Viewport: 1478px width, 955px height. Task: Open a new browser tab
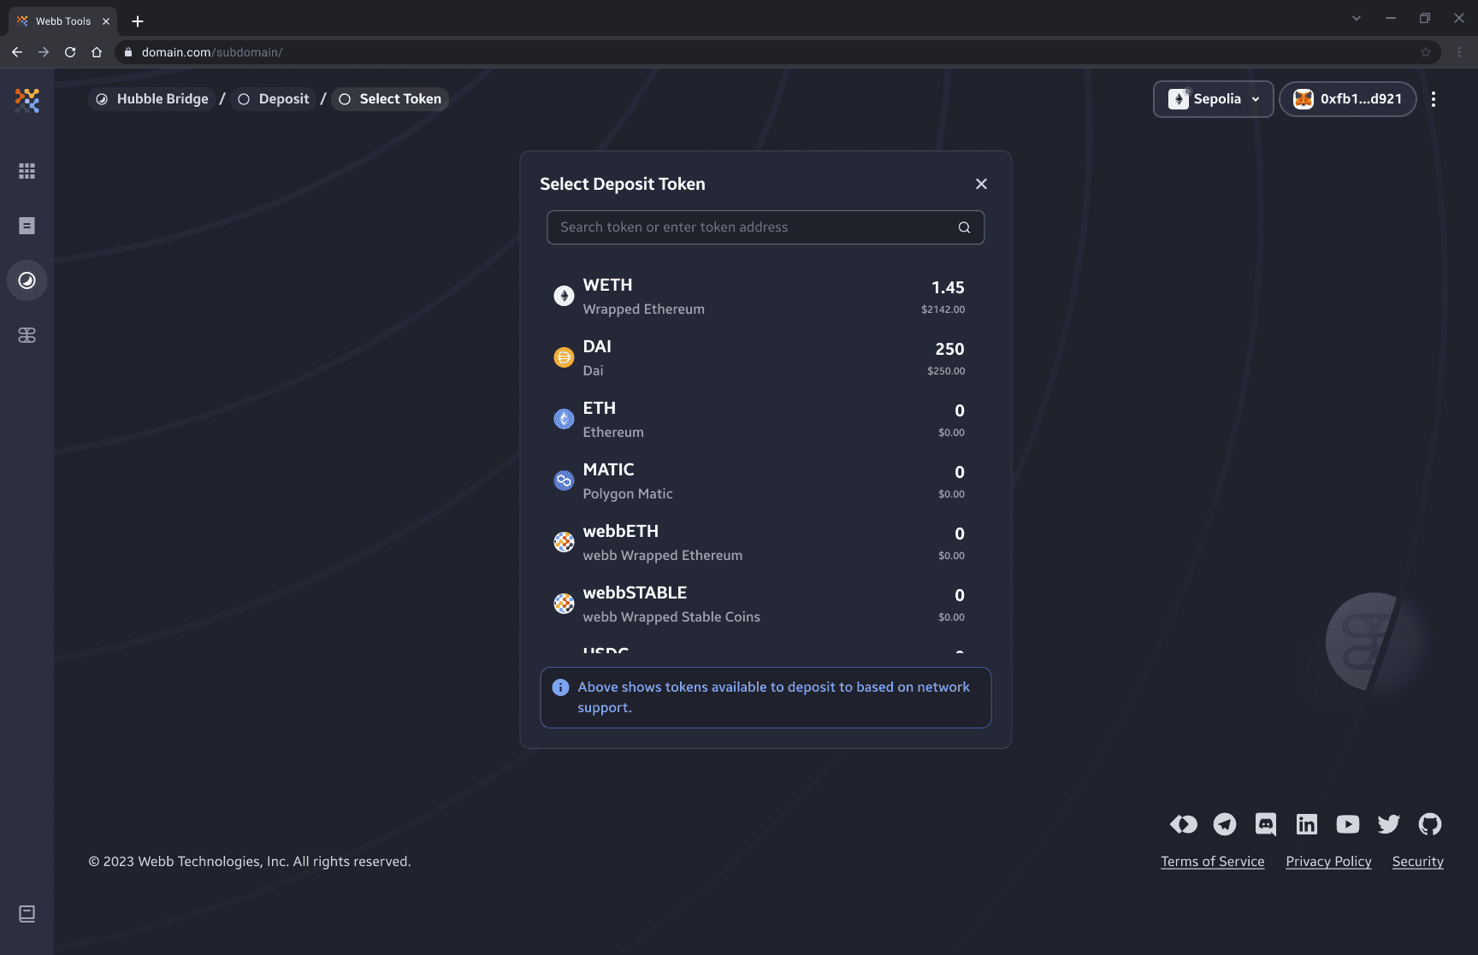point(138,21)
